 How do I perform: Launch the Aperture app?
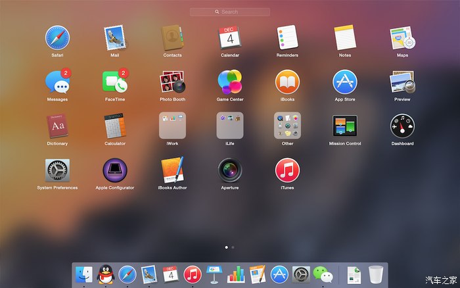[x=230, y=170]
